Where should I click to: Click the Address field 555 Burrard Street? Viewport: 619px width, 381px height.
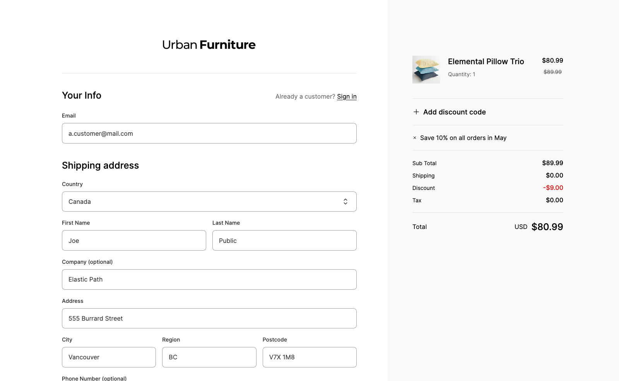pyautogui.click(x=209, y=318)
